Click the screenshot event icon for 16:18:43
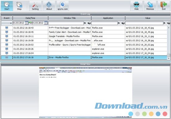This screenshot has width=171, height=119. tap(7, 28)
